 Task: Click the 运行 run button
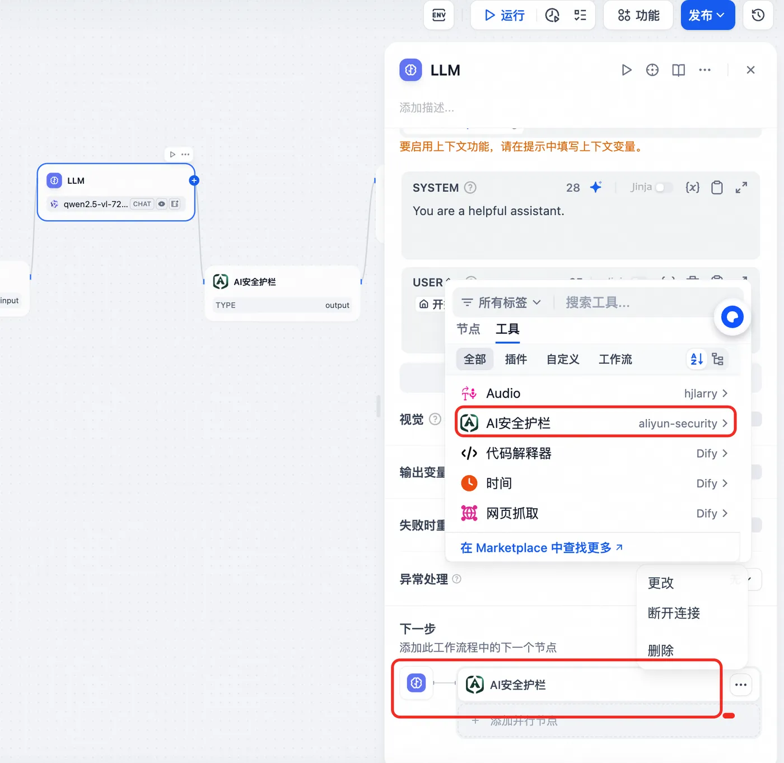504,15
